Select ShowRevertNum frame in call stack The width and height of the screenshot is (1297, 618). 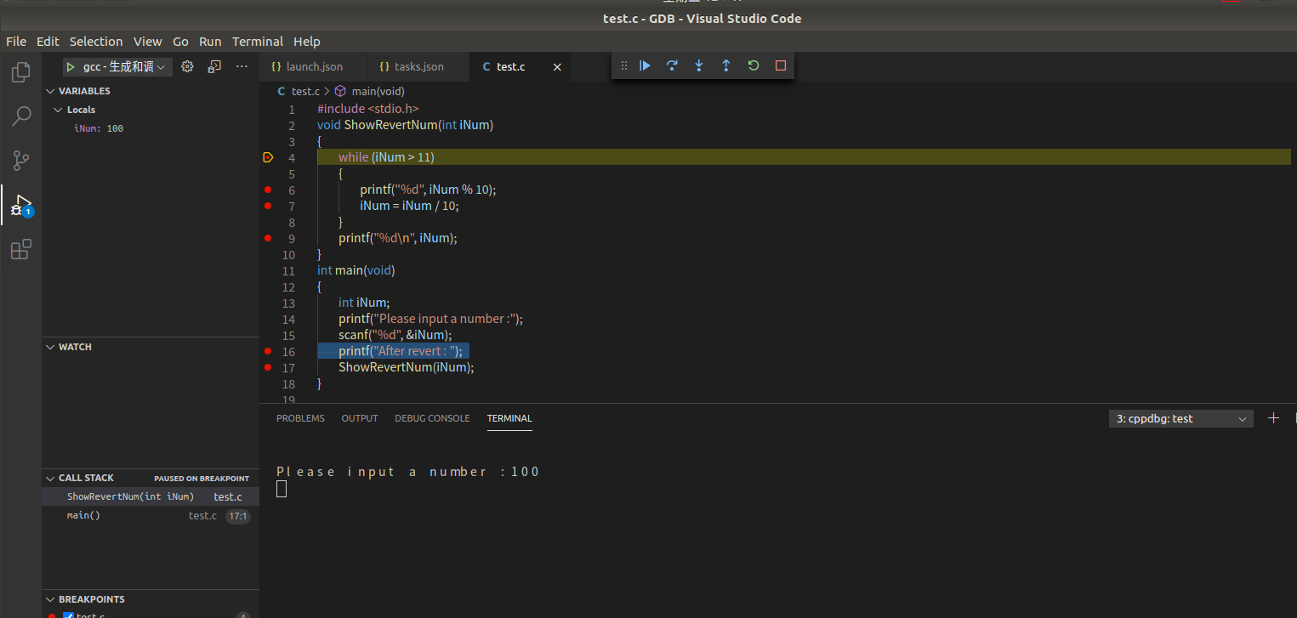point(151,496)
